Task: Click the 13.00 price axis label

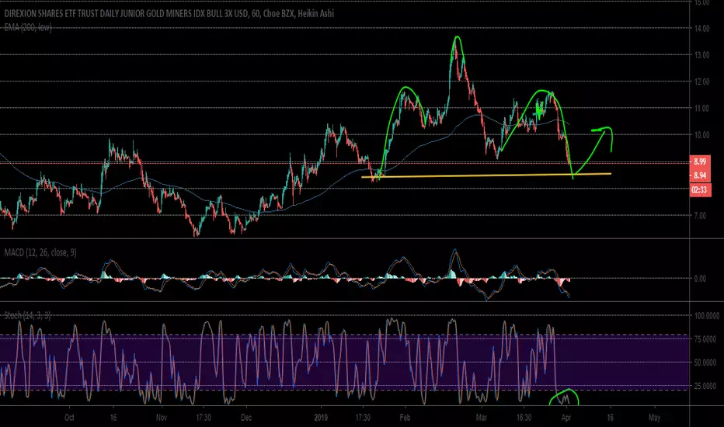Action: click(702, 55)
